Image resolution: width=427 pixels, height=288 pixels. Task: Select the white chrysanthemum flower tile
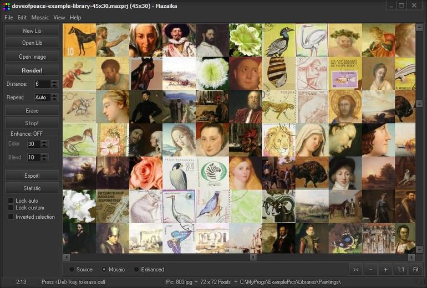coord(212,74)
